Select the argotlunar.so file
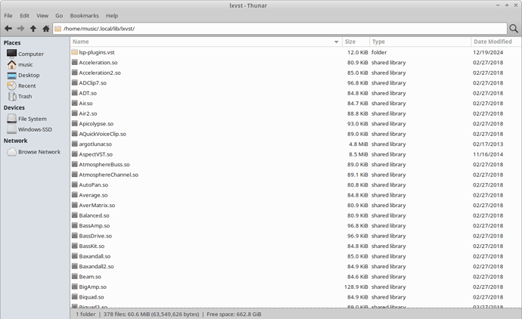The width and height of the screenshot is (522, 319). 95,144
